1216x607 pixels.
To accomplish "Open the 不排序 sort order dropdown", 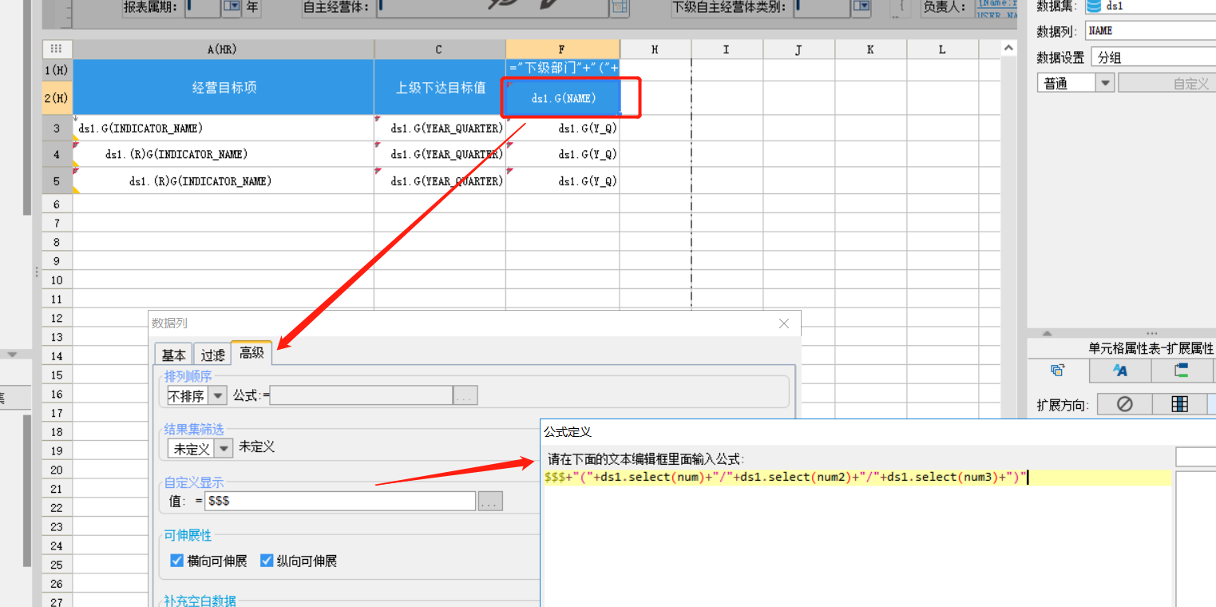I will (x=218, y=395).
